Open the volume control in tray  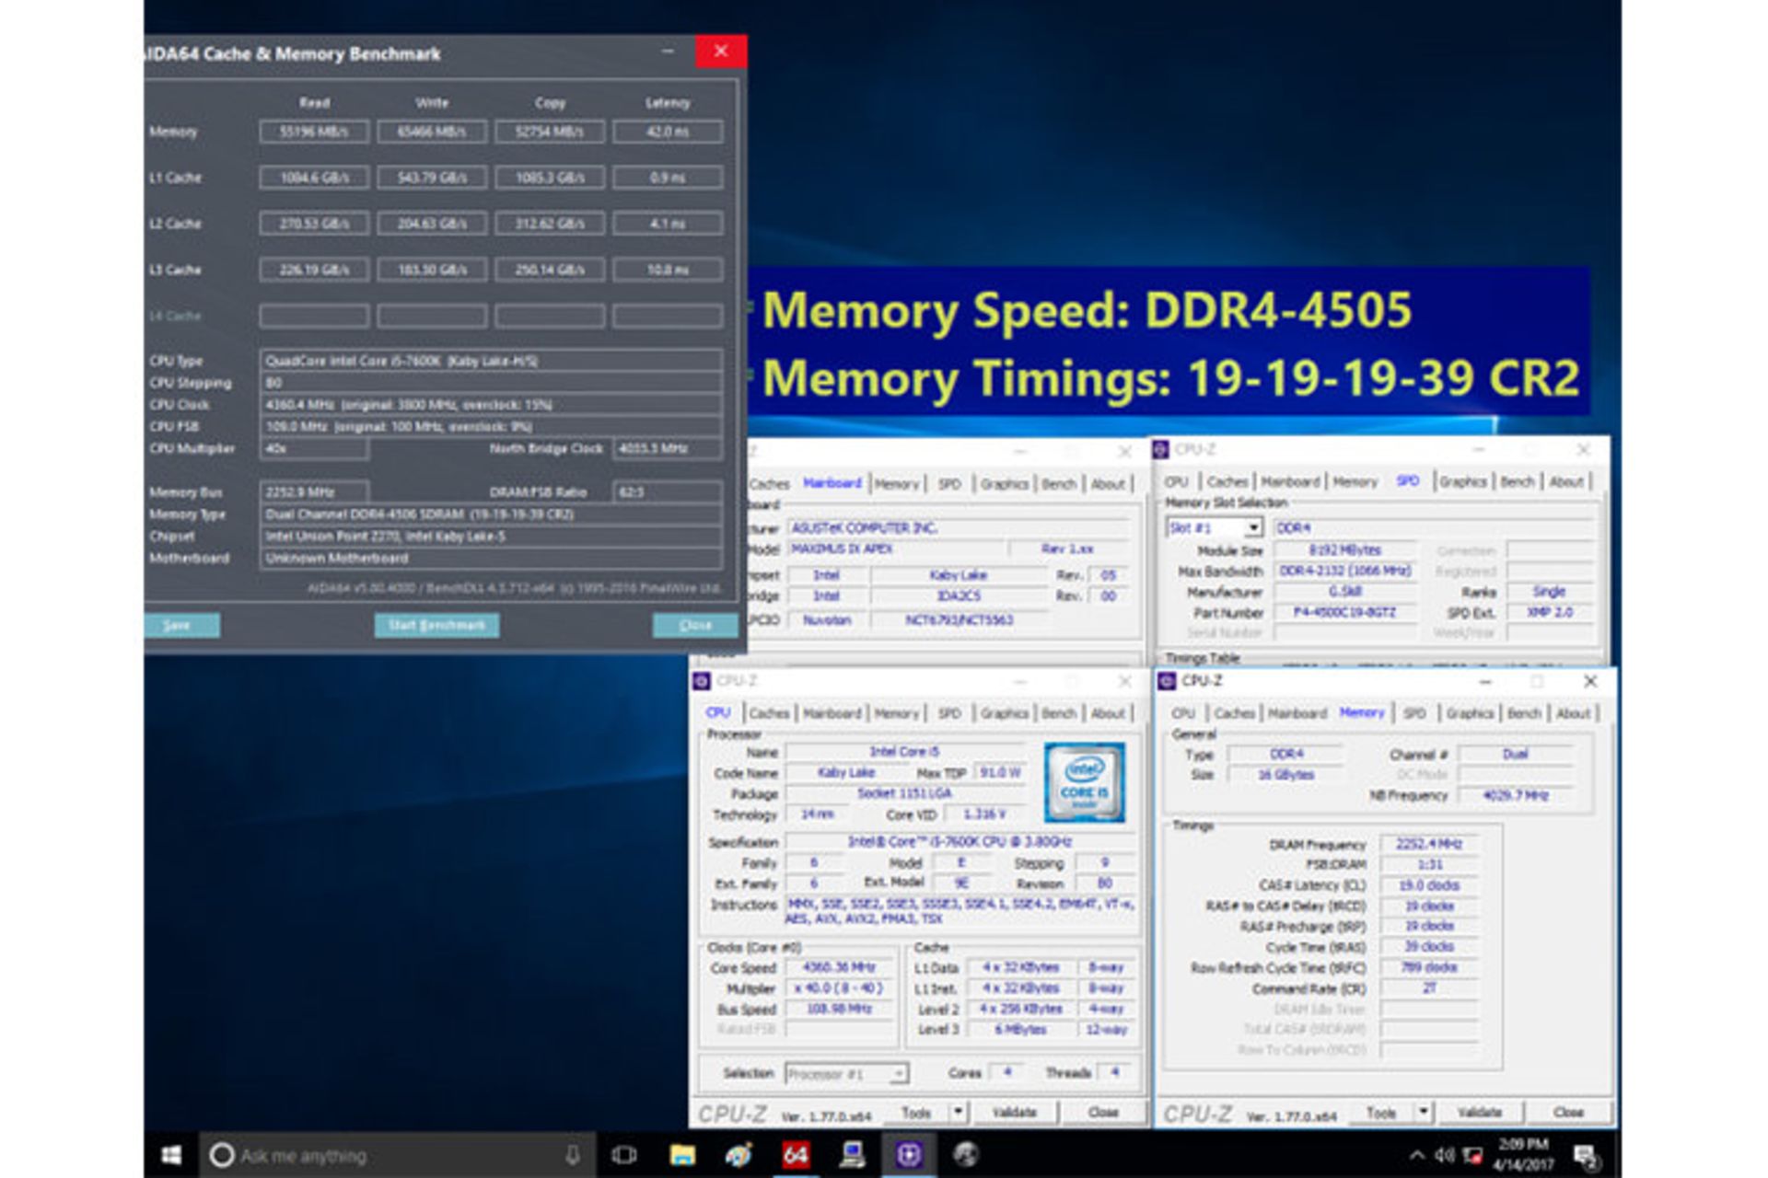(1445, 1155)
